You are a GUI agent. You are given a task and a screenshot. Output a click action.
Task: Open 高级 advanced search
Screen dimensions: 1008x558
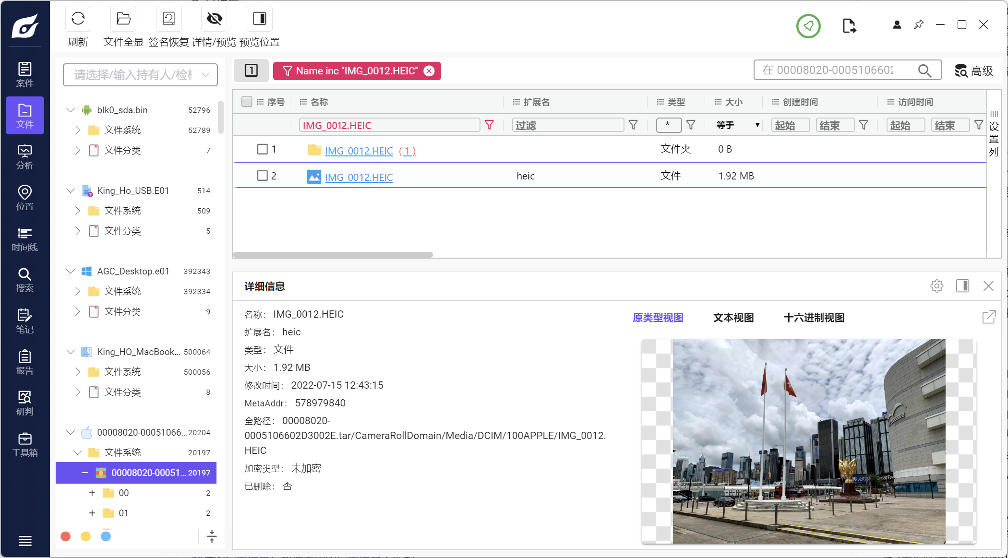[x=973, y=71]
